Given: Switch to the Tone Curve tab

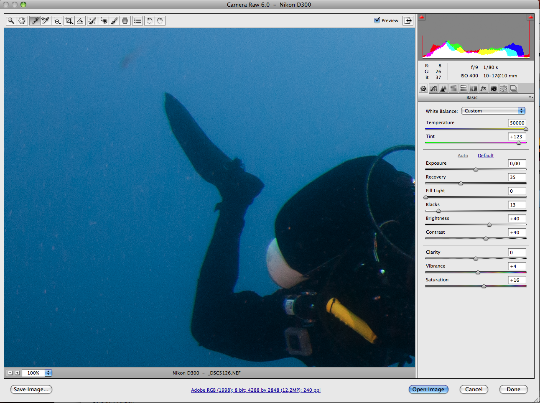Looking at the screenshot, I should point(433,88).
